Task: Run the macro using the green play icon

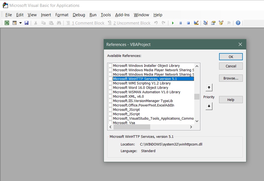Action: point(173,23)
